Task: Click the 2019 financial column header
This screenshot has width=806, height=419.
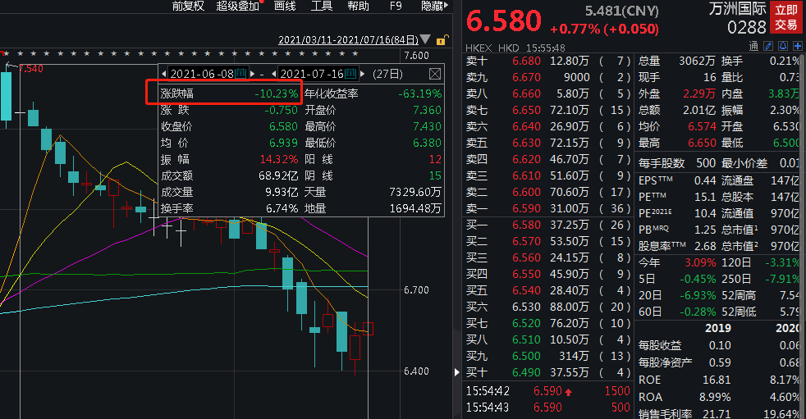Action: [718, 328]
